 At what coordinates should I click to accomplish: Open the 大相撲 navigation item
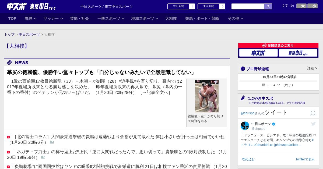click(171, 19)
